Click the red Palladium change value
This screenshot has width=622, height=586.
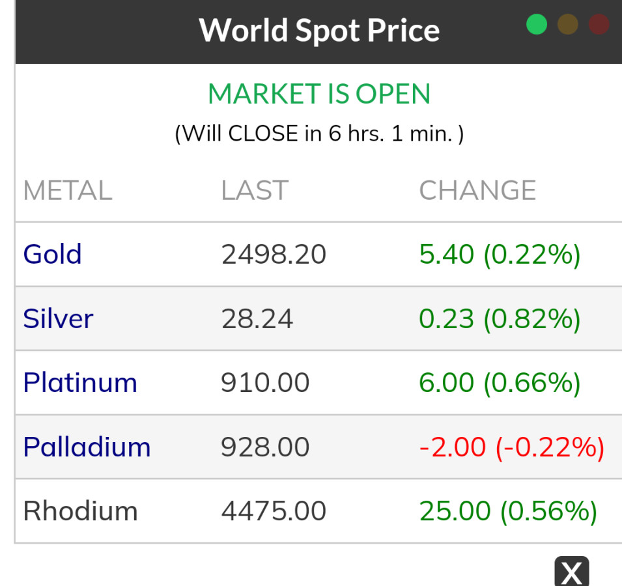(x=511, y=447)
